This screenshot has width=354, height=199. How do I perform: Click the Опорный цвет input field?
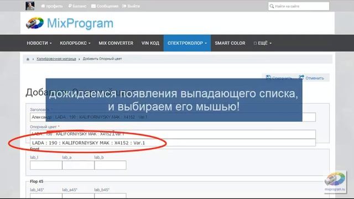173,134
